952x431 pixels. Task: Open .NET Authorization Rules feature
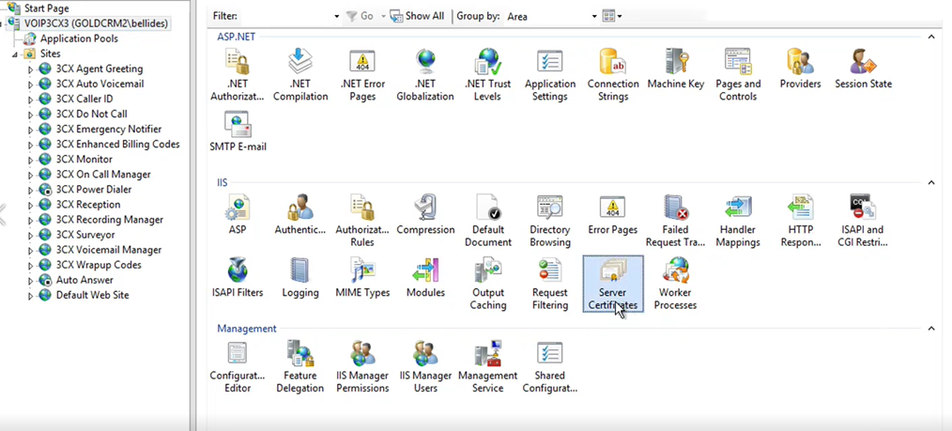point(238,75)
